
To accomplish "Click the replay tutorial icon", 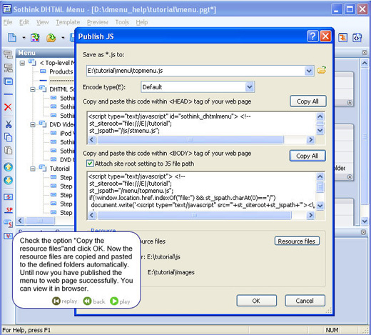I will [x=56, y=301].
